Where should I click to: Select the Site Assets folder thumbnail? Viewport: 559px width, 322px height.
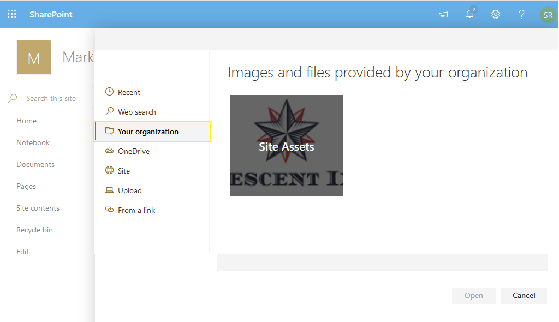286,145
